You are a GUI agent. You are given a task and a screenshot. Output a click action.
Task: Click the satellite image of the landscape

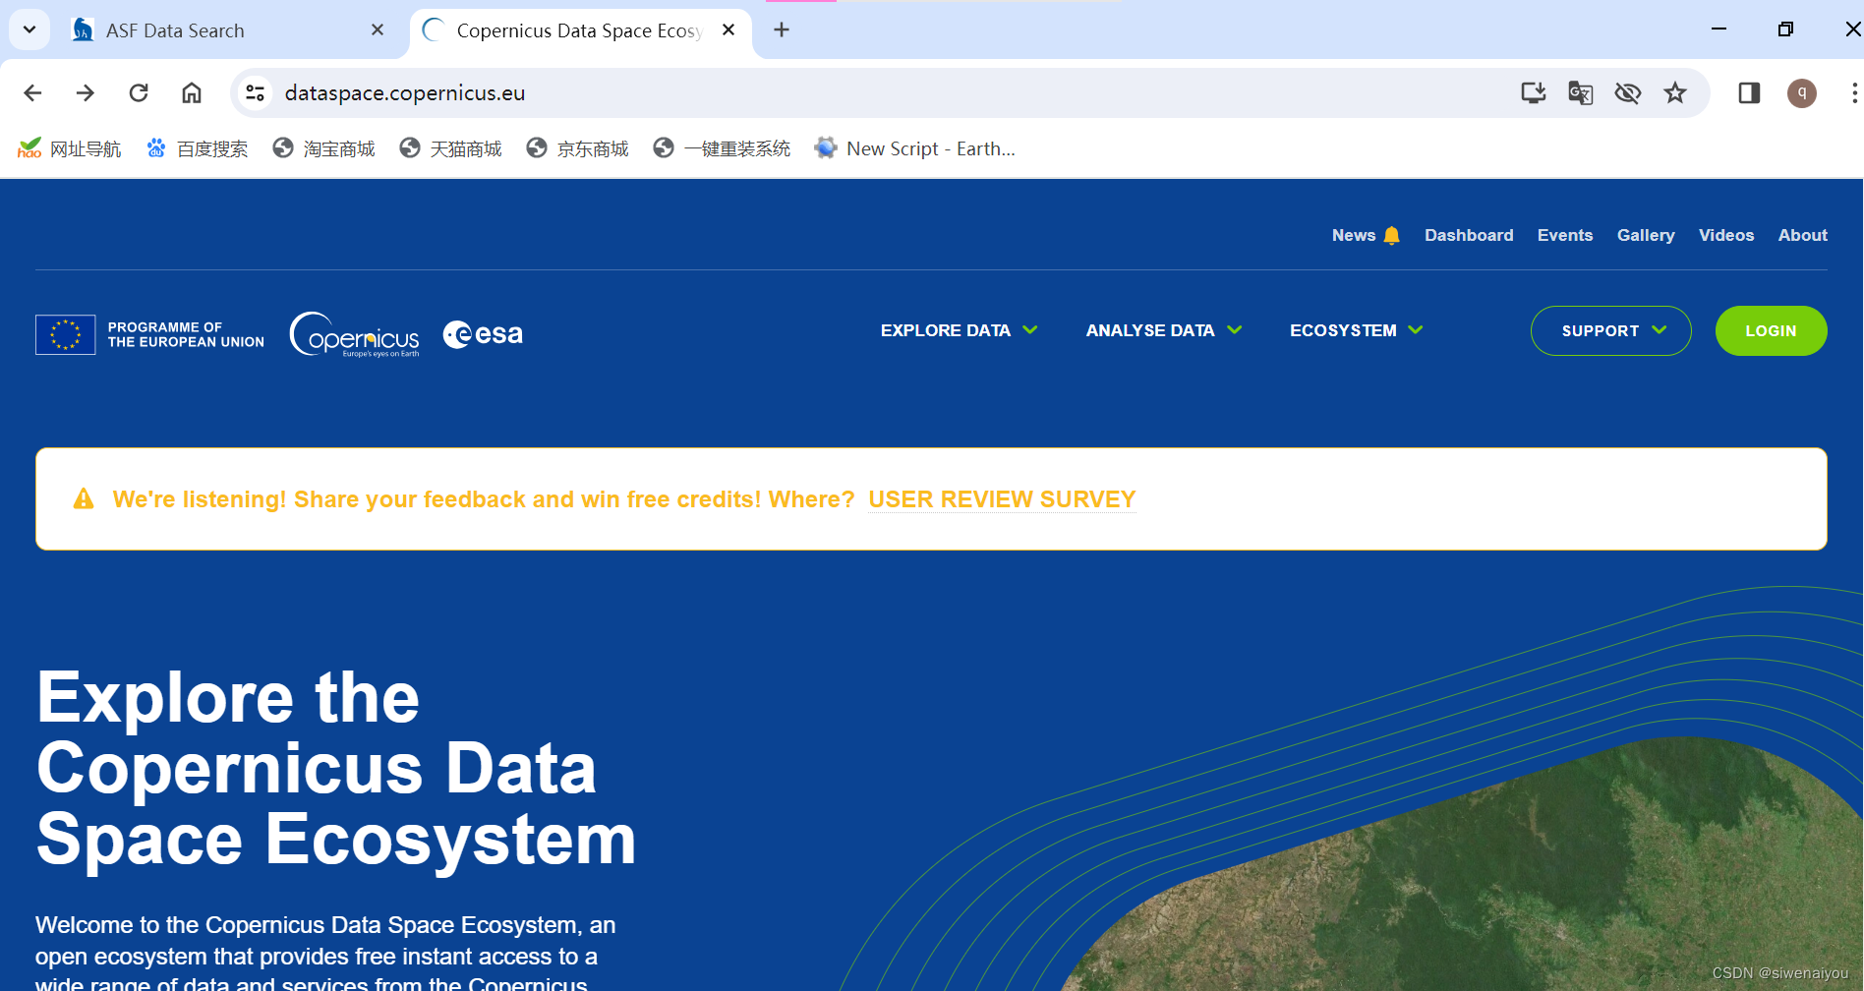[1475, 875]
